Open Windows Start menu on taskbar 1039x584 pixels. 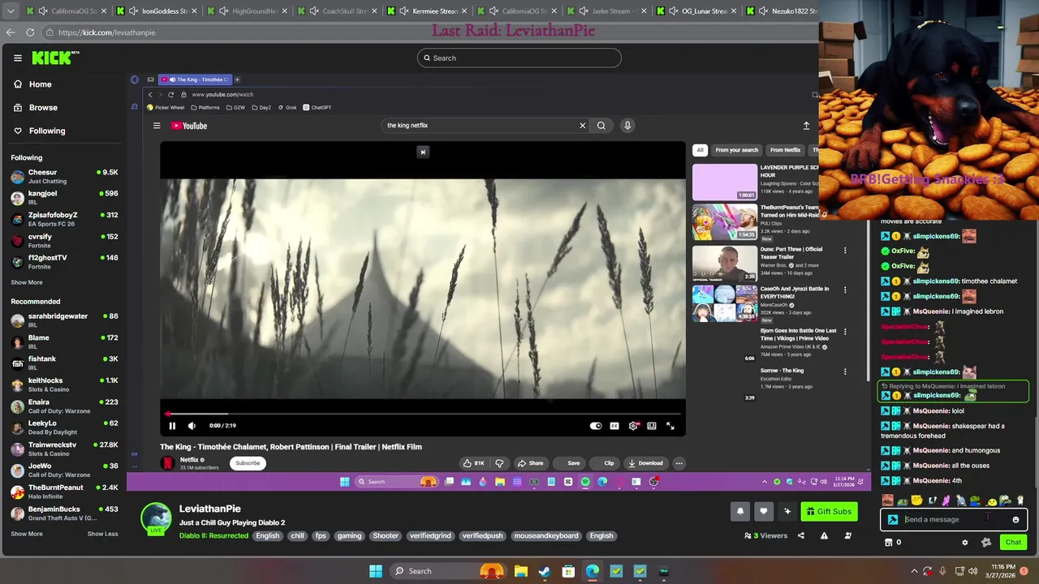[x=376, y=571]
